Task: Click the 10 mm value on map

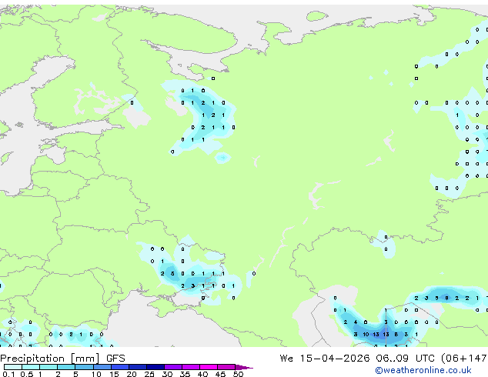Action: click(366, 335)
